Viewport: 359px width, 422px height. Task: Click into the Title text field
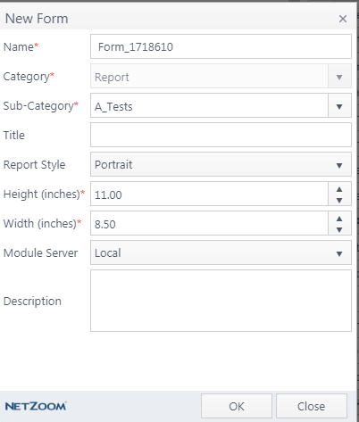221,135
